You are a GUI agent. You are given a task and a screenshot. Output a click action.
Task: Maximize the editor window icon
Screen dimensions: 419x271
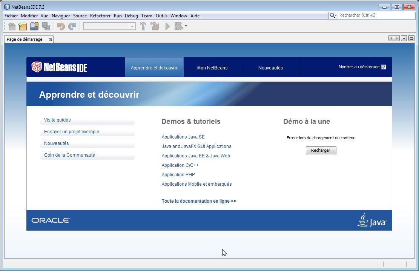(411, 38)
